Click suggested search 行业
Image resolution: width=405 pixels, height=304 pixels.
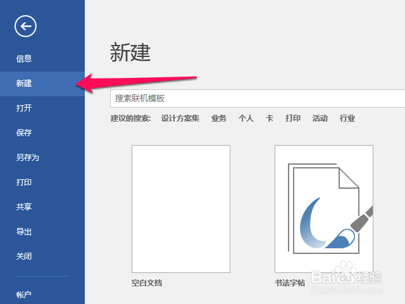point(347,118)
